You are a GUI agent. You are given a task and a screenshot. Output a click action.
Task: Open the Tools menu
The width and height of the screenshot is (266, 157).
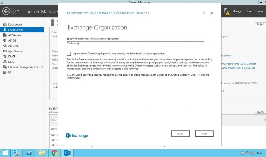coord(249,11)
